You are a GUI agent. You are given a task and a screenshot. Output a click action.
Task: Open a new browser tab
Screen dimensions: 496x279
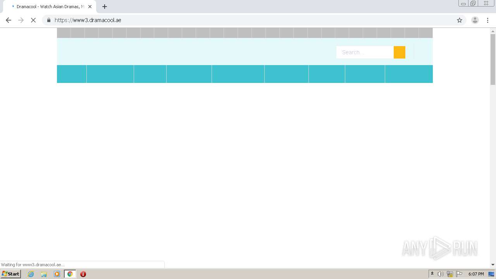105,7
